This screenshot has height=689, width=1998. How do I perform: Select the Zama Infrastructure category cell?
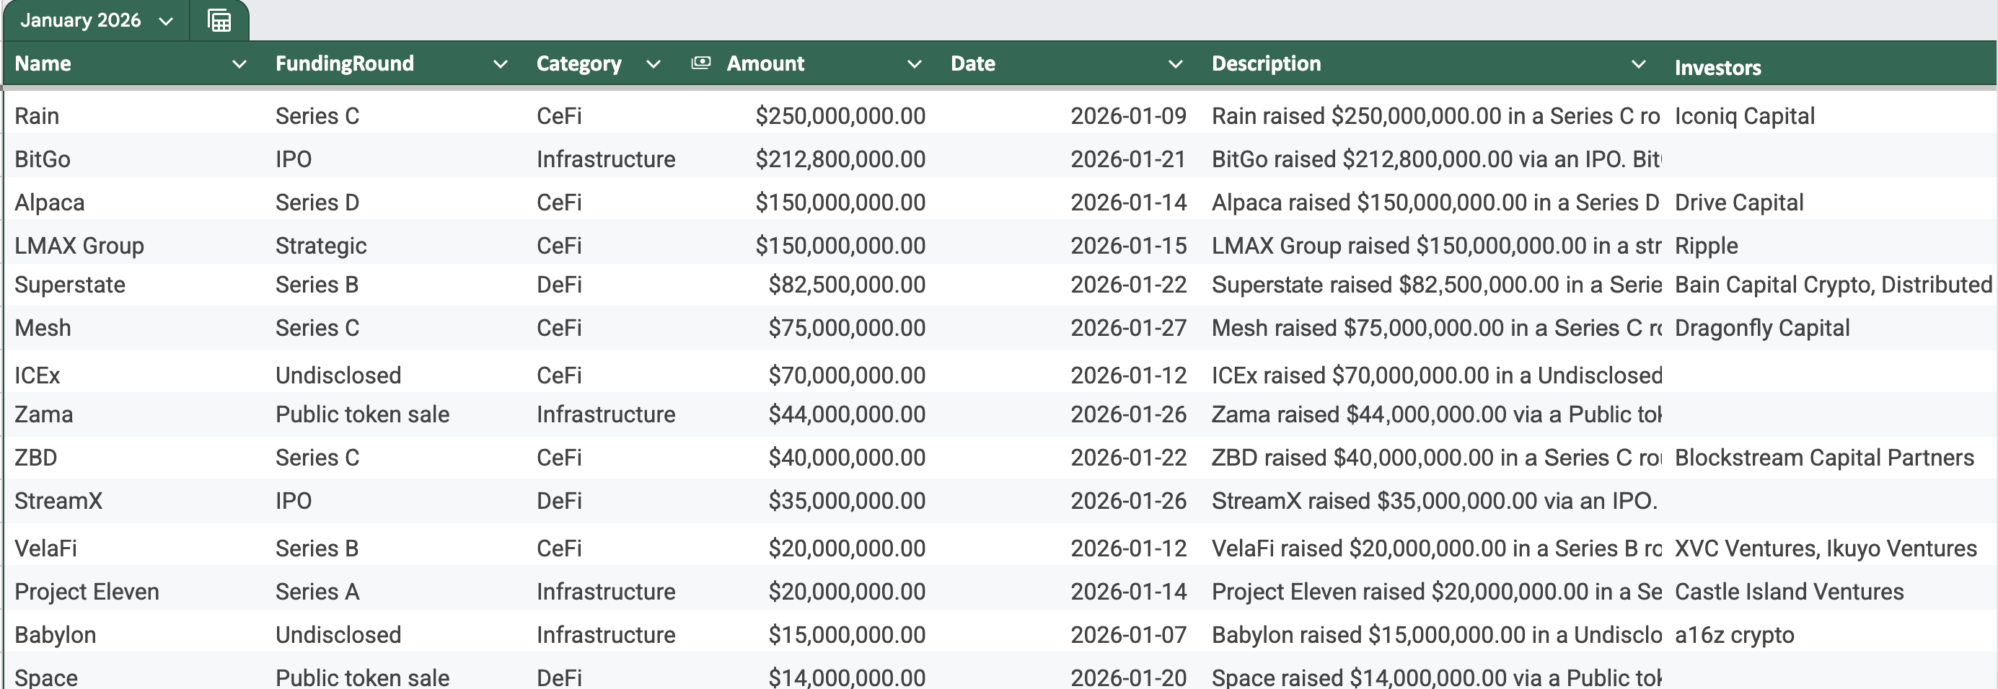tap(605, 414)
